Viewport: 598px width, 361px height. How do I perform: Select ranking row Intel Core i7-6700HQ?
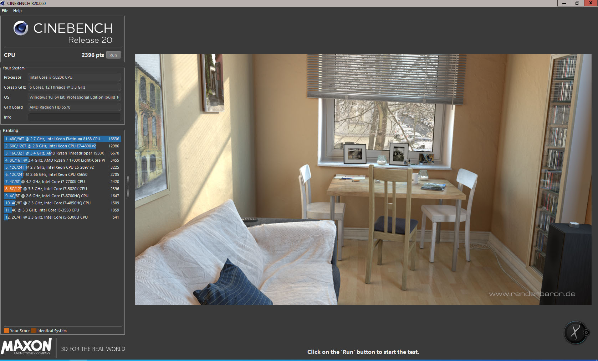coord(62,196)
